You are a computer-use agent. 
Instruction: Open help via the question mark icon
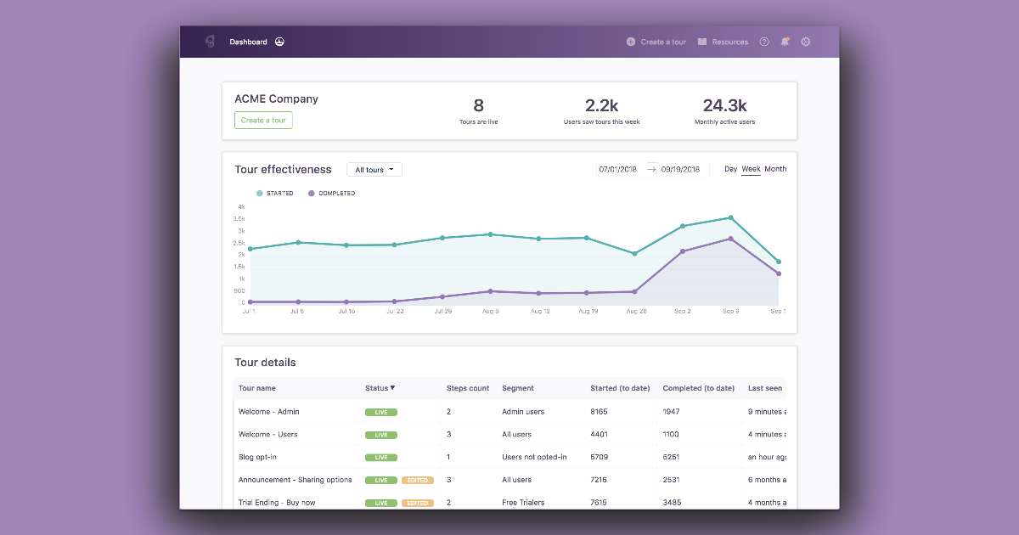click(x=764, y=42)
